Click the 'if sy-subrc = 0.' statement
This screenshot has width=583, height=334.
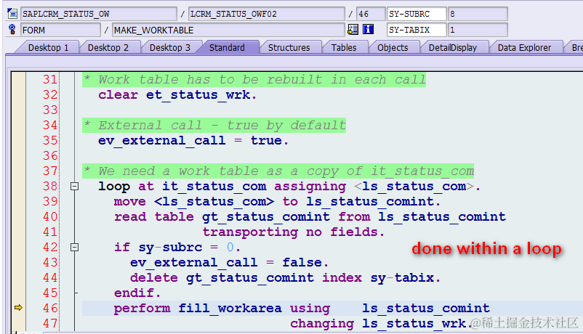pos(177,248)
